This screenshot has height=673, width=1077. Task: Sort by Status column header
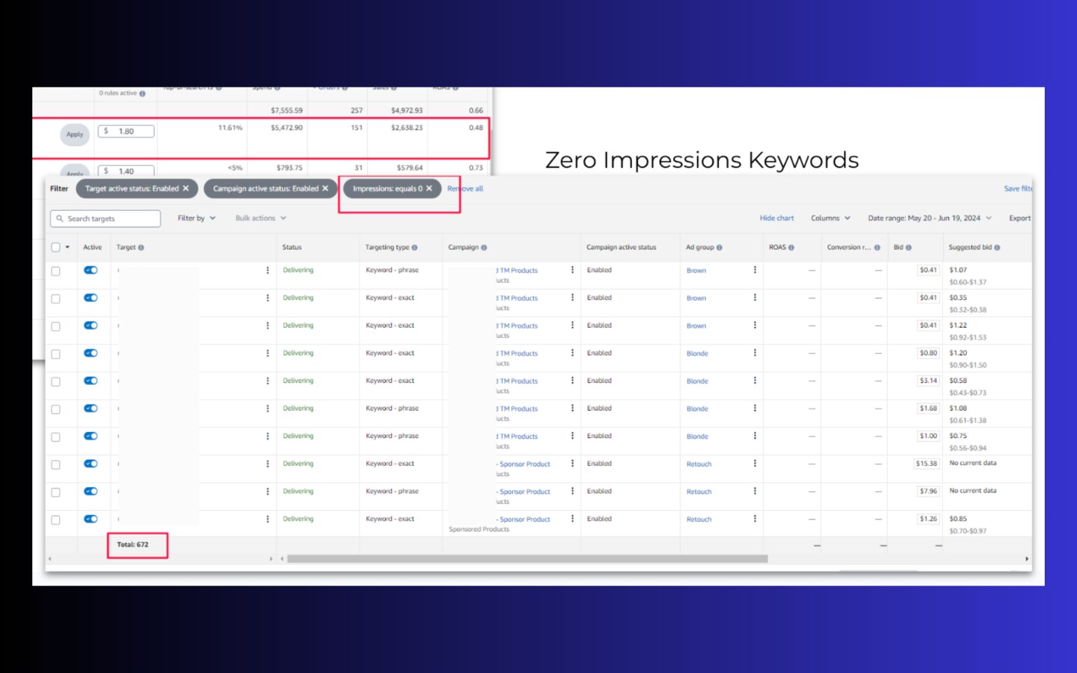click(x=291, y=247)
